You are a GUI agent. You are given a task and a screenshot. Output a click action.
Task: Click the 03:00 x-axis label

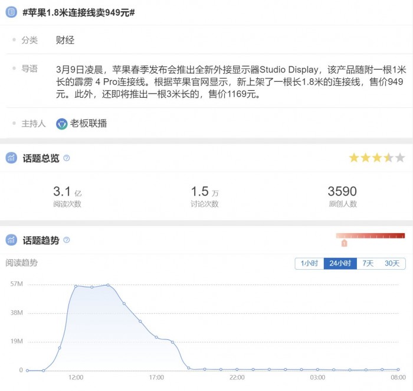click(317, 377)
